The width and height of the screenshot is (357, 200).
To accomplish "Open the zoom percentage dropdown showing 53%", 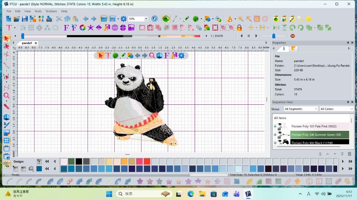I will click(145, 18).
